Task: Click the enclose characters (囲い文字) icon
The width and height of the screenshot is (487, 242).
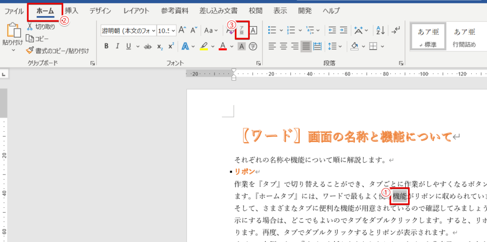Action: [x=253, y=46]
